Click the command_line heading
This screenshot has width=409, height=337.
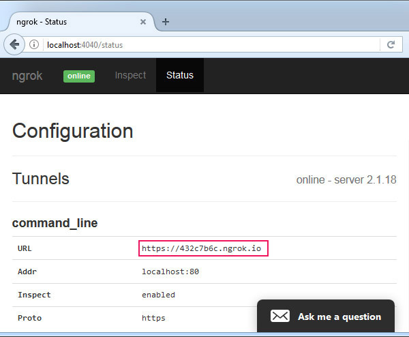pos(55,223)
